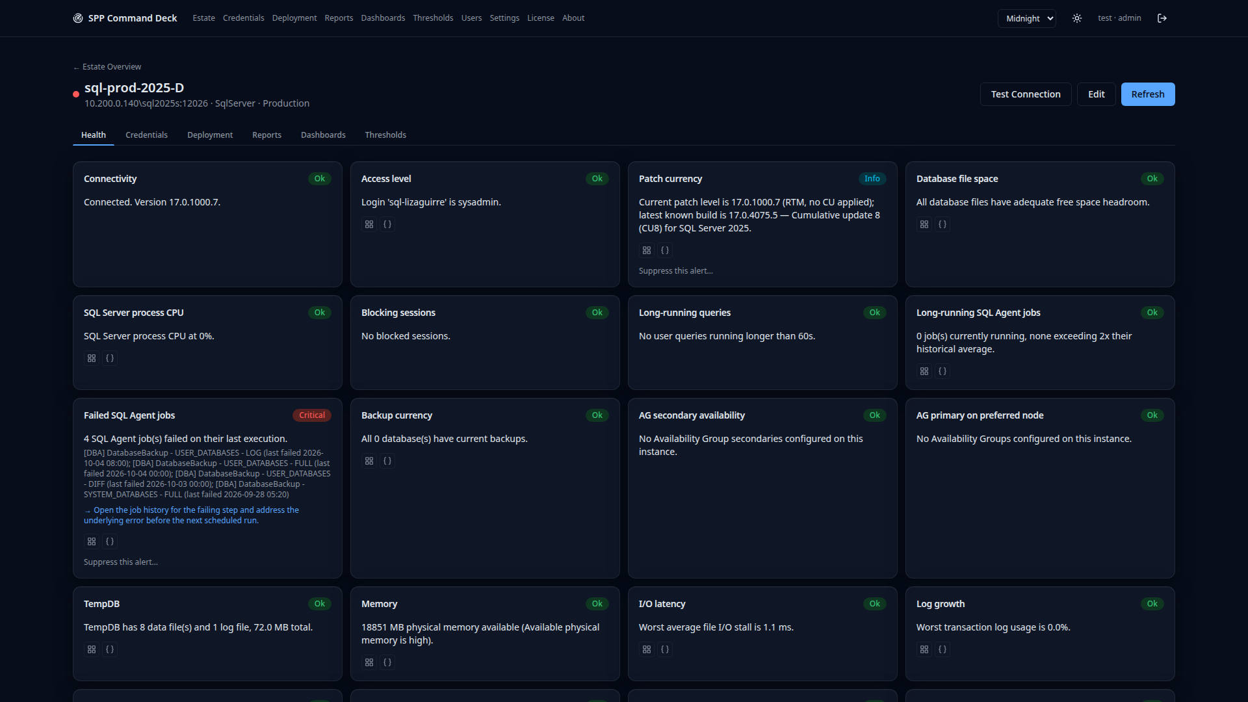Switch to the instance Reports tab
1248x702 pixels.
[x=266, y=135]
